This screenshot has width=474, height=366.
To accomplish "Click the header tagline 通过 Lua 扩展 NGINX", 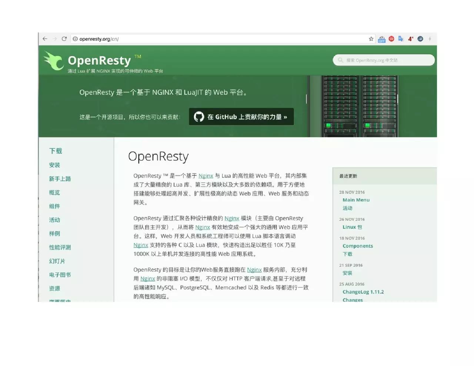I will [115, 71].
